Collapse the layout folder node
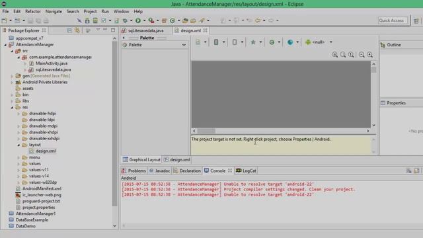This screenshot has width=423, height=238. [x=19, y=145]
